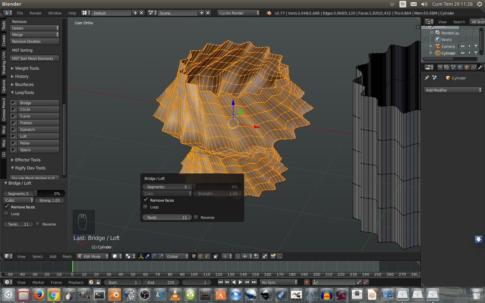Enable the Reverse checkbox in the popup
Image resolution: width=485 pixels, height=303 pixels.
click(x=196, y=217)
